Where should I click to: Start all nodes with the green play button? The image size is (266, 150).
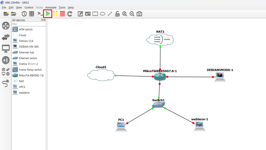point(48,14)
